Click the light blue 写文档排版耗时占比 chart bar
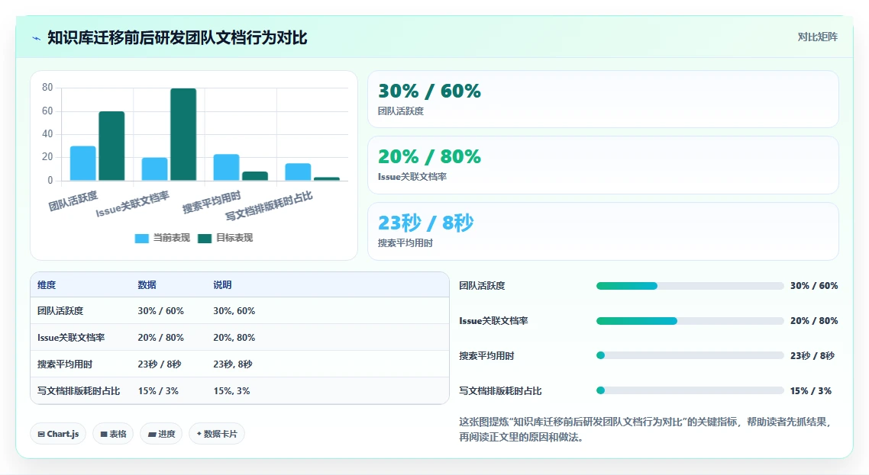Screen dimensions: 869x475 [298, 172]
